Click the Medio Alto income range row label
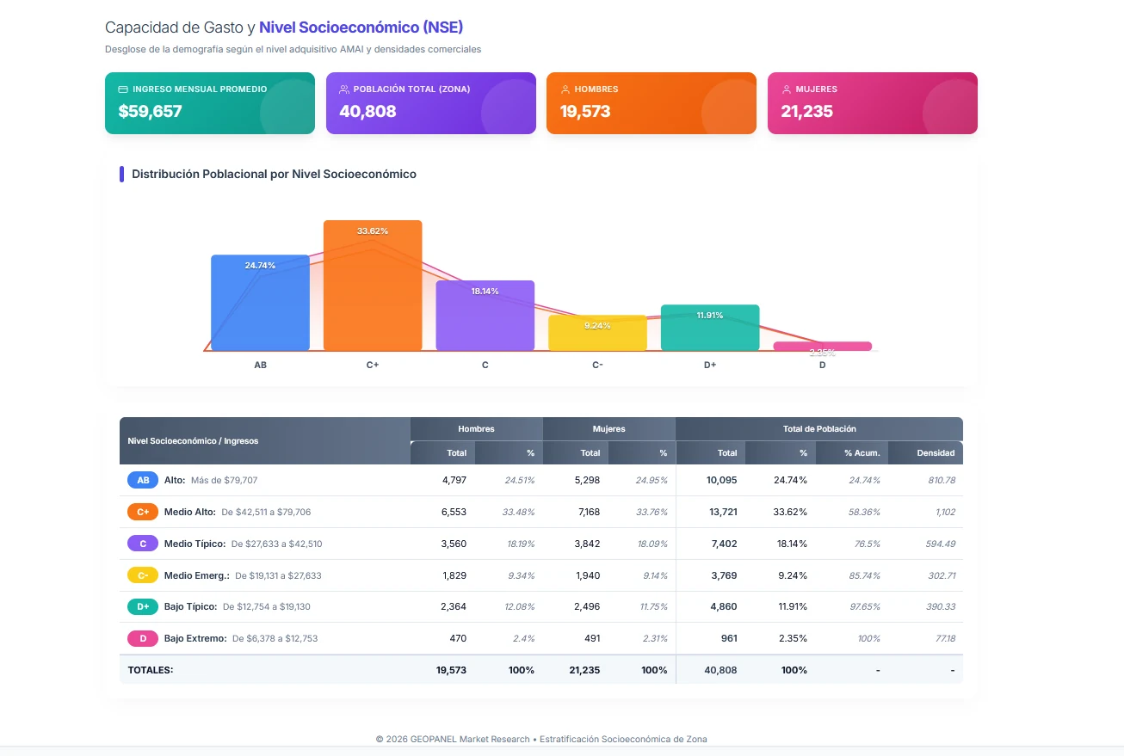This screenshot has width=1124, height=756. (x=238, y=512)
